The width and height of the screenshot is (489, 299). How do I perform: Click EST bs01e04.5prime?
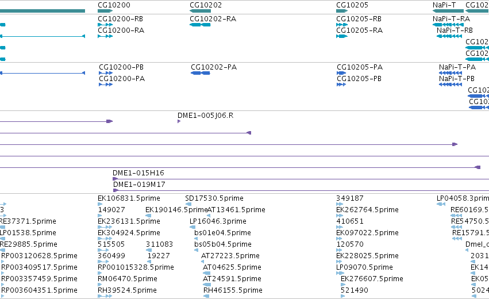223,233
